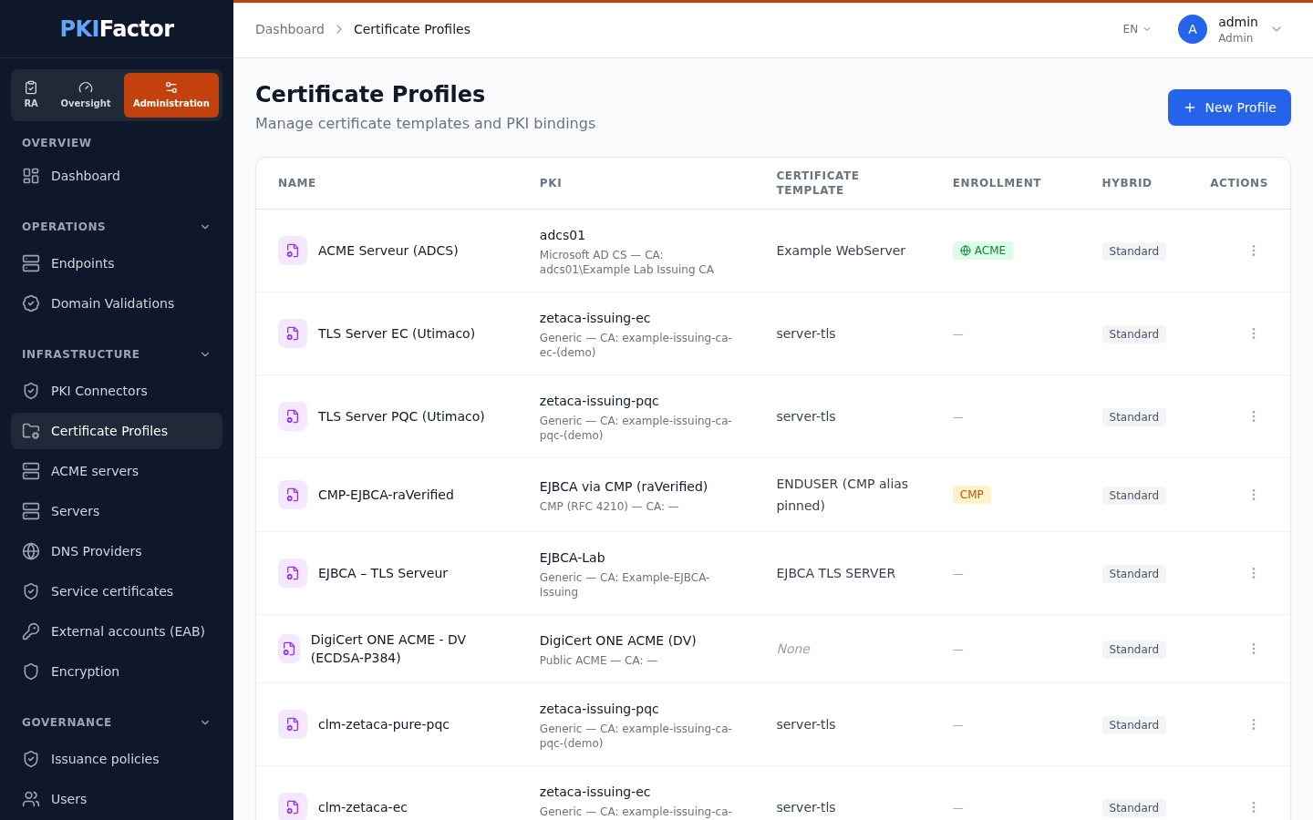Click the Service certificates icon
Screen dimensions: 1313x820
pos(31,591)
